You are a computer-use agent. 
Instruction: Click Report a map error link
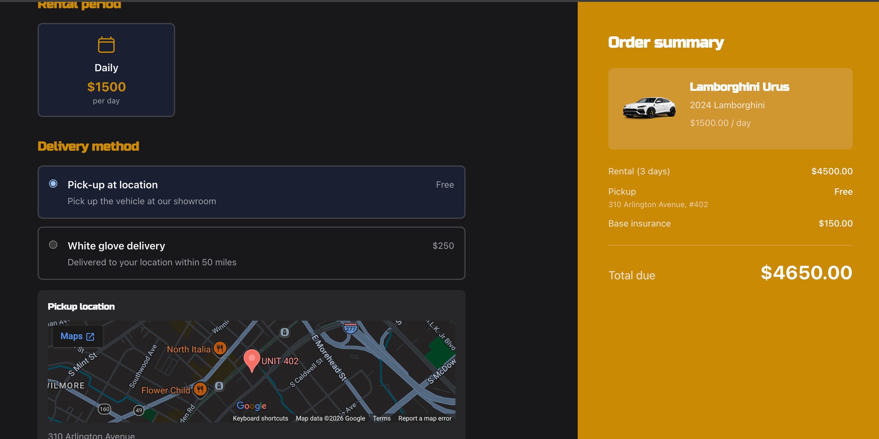click(425, 418)
